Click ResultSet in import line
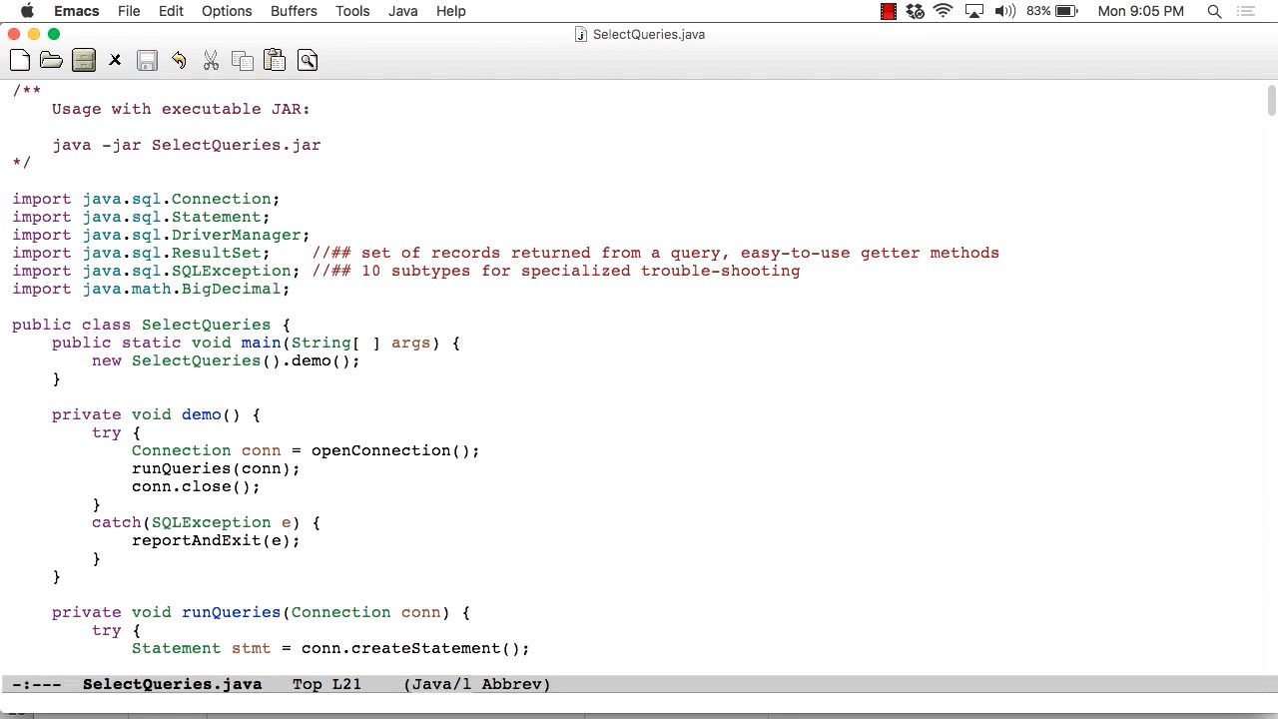 [x=216, y=253]
